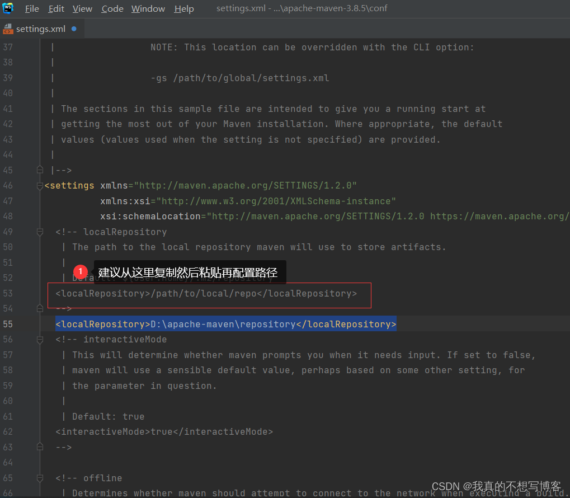Click 'This will determine whether maven prompts' line
The height and width of the screenshot is (498, 570).
click(x=304, y=355)
